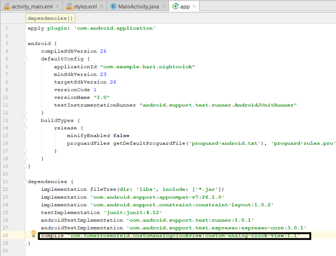Click the apply plugin keyword on line 1
336x256 pixels.
pos(49,28)
